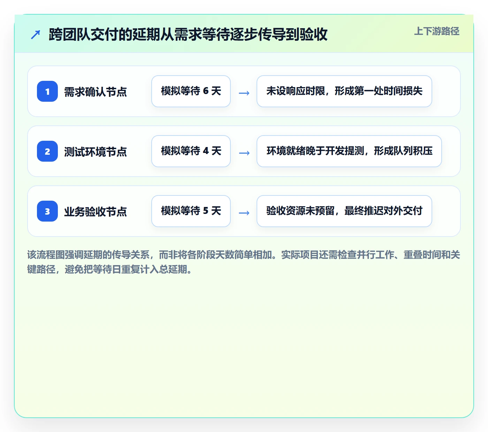Image resolution: width=488 pixels, height=432 pixels.
Task: Click the number 1 step badge
Action: pyautogui.click(x=47, y=91)
